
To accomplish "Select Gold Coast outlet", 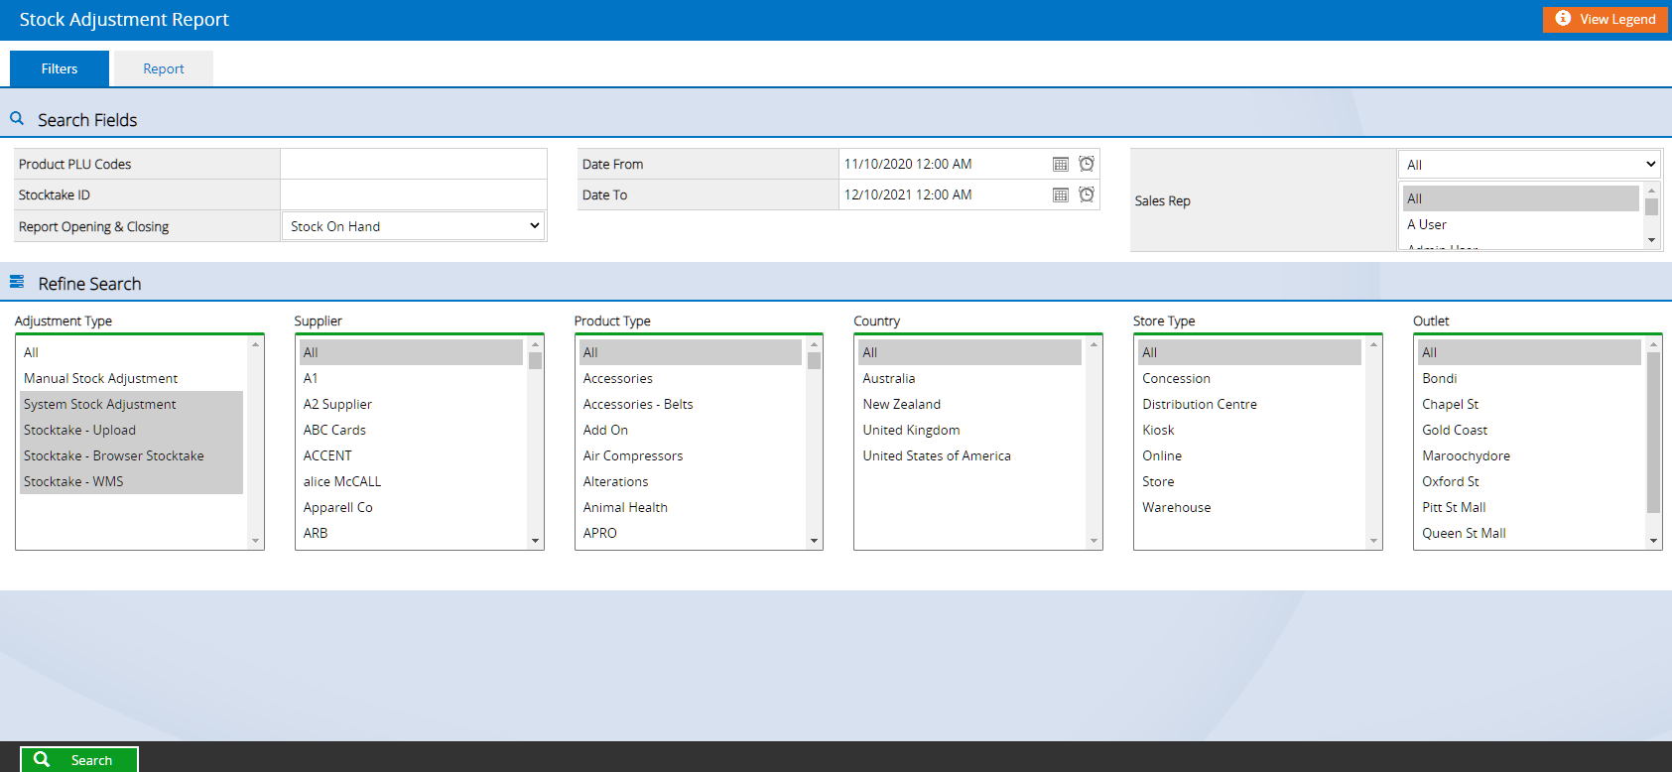I will click(1529, 430).
